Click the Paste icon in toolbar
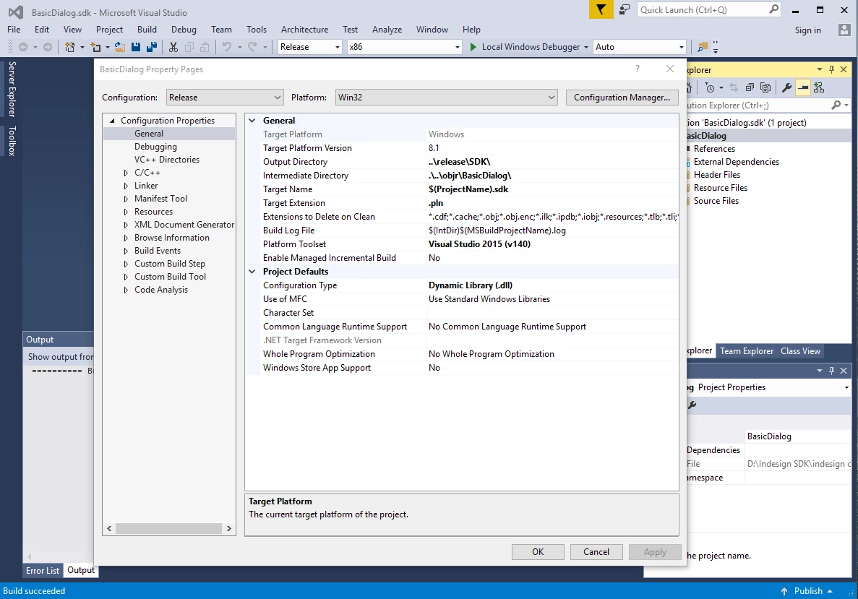 pyautogui.click(x=204, y=47)
